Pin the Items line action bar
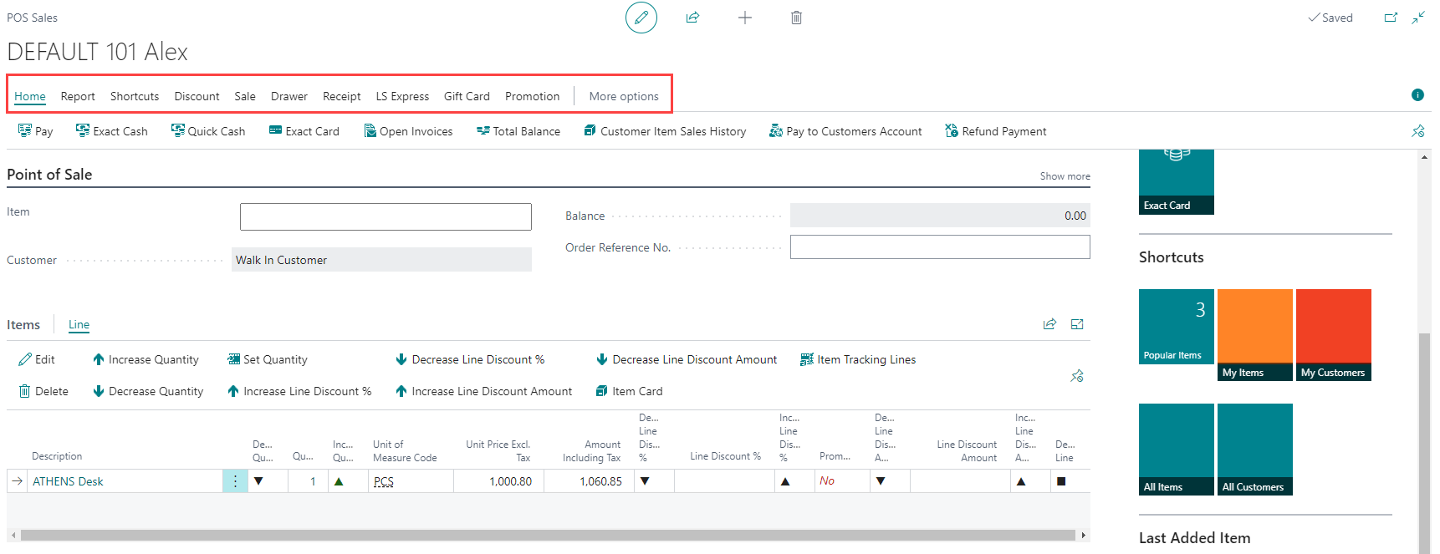The image size is (1440, 554). pyautogui.click(x=1076, y=376)
